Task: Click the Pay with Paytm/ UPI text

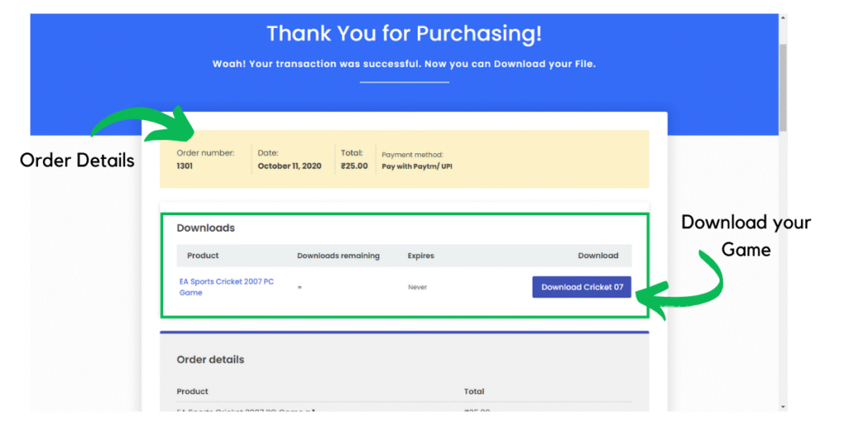Action: tap(417, 166)
